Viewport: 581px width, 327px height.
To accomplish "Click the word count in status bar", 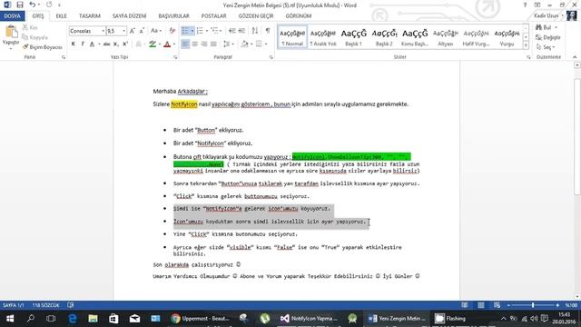I will (46, 305).
